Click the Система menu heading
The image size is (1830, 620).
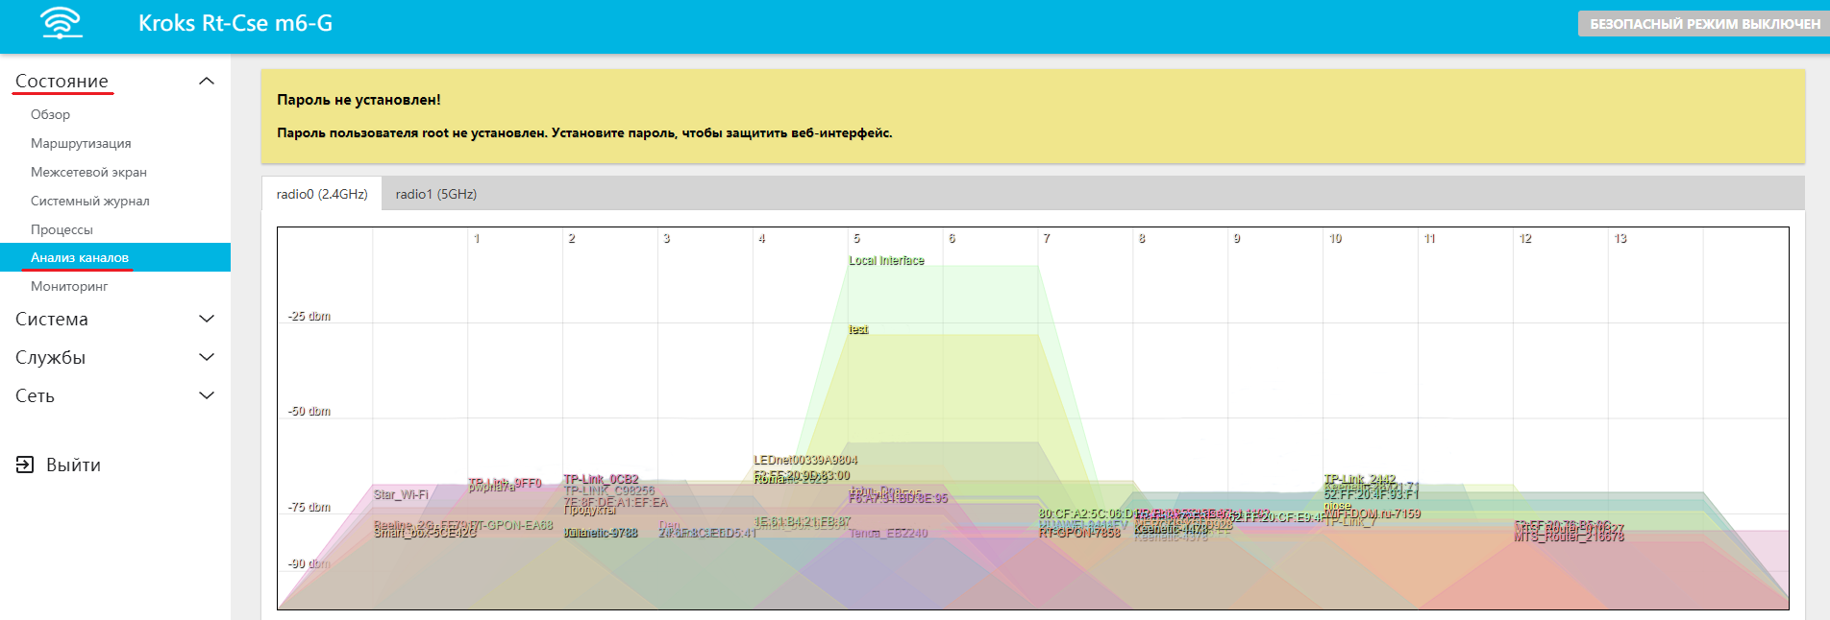click(52, 319)
